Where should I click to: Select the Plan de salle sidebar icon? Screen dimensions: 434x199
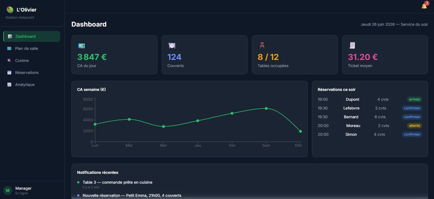tap(9, 49)
